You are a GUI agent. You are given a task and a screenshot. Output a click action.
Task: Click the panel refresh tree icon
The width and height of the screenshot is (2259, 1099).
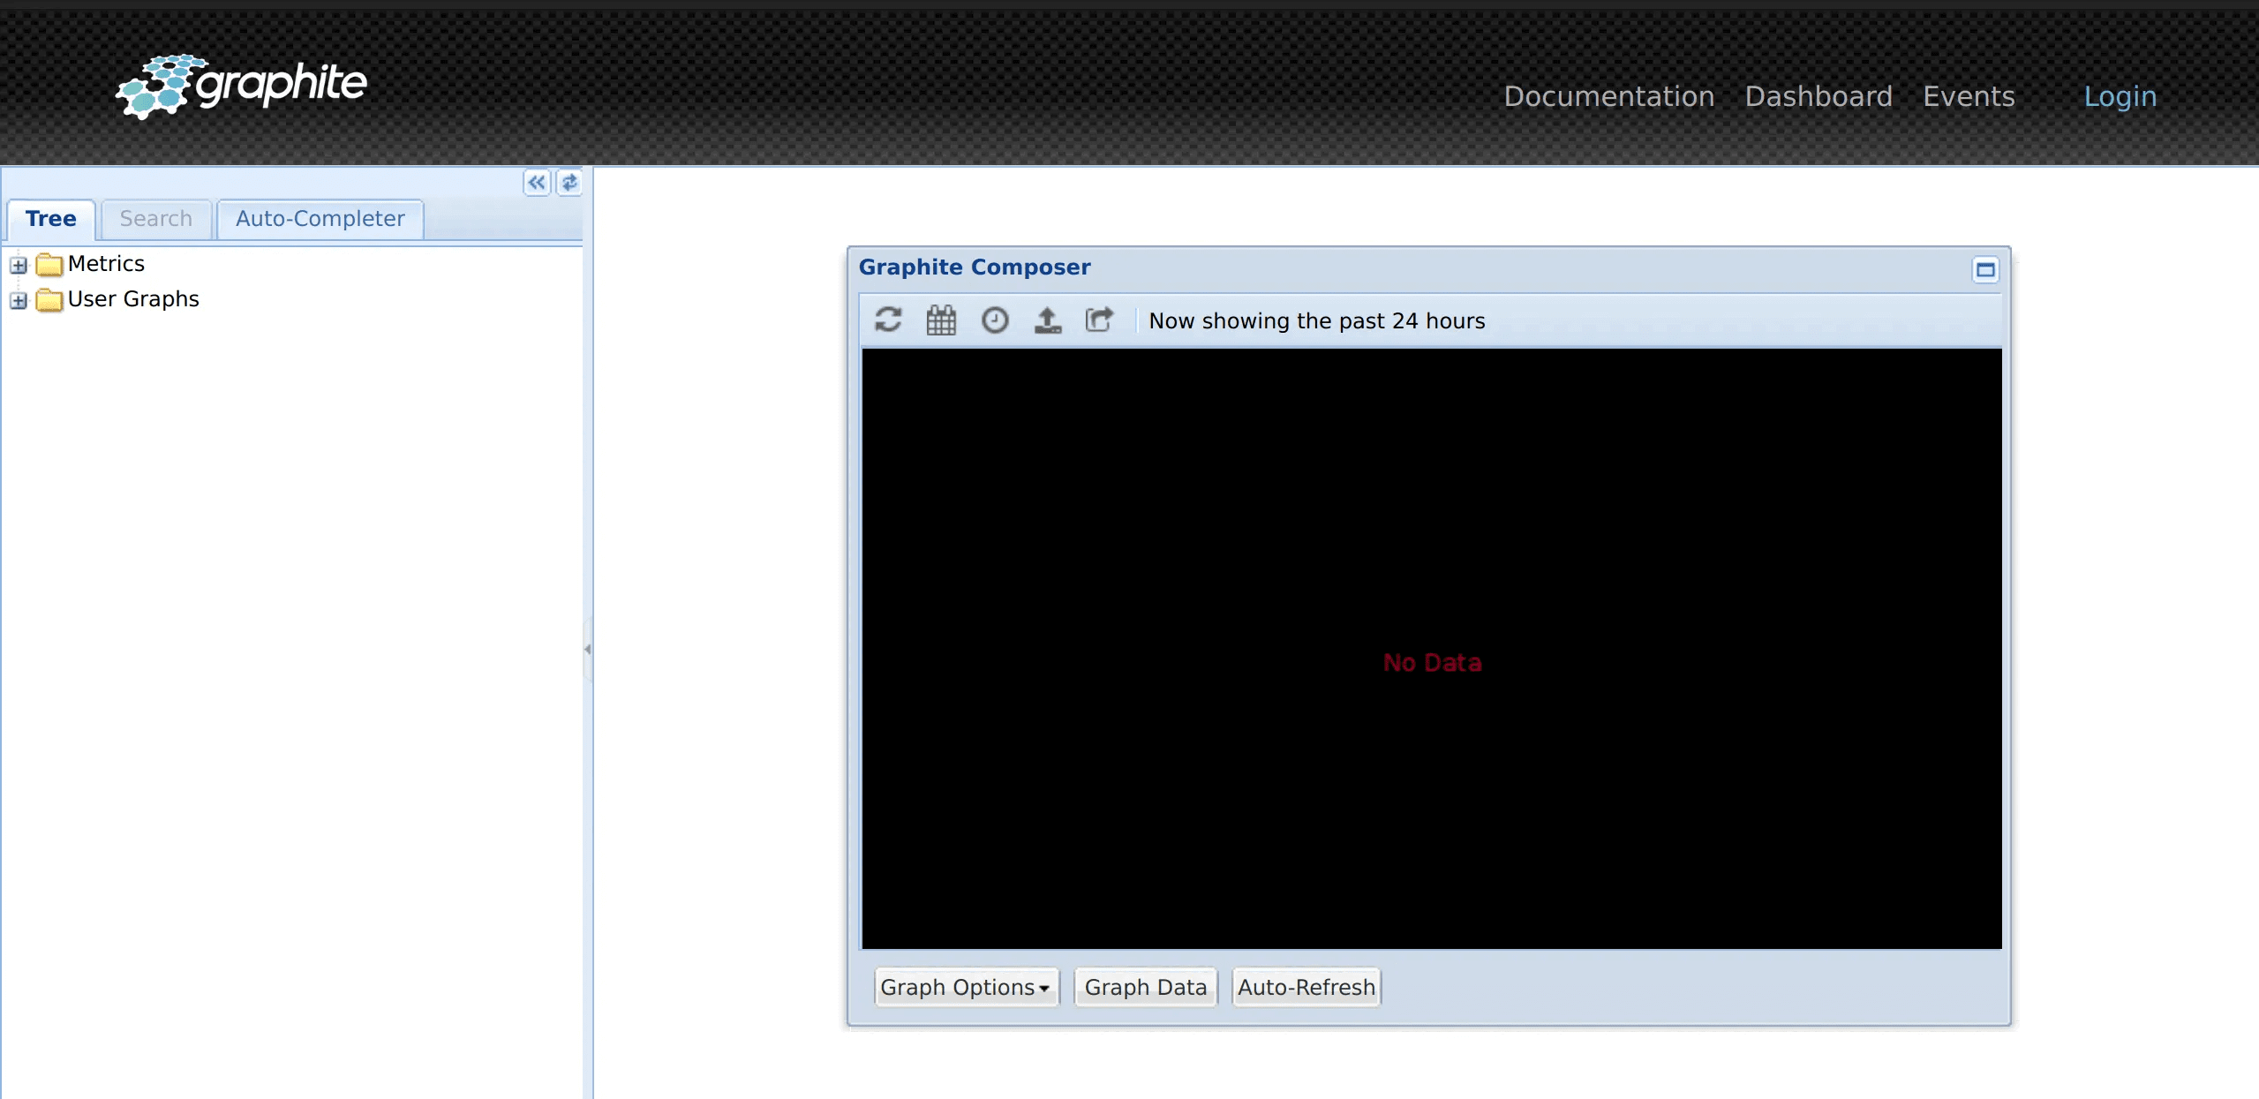coord(569,183)
